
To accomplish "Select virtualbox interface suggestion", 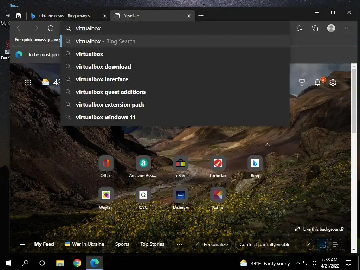I will (x=175, y=79).
